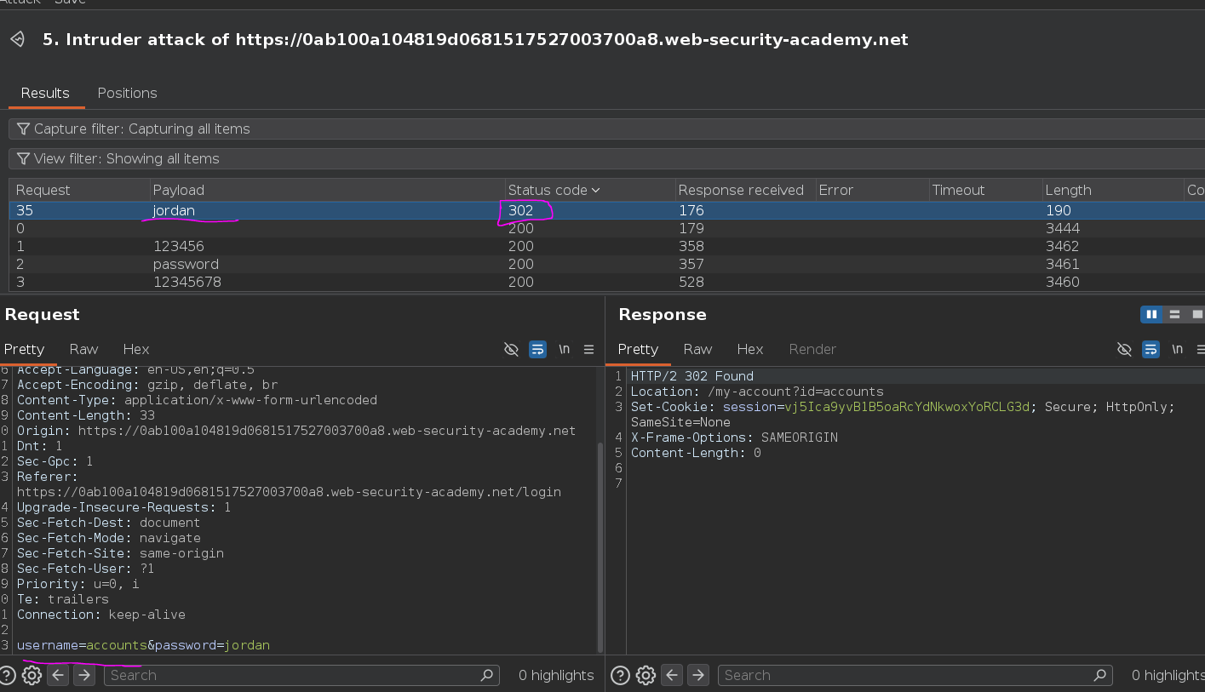Sort by Length column header
Screen dimensions: 1205x692
coord(1112,190)
